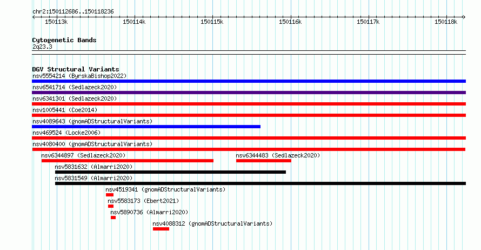This screenshot has height=250, width=481.
Task: Click the tiny red bar under nsv5583173
Action: 111,206
